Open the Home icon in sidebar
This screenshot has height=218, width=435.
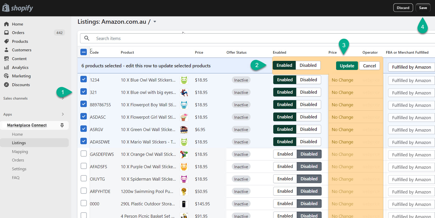tap(6, 24)
